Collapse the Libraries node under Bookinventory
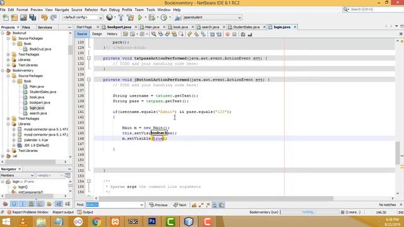Image resolution: width=404 pixels, height=227 pixels. (x=8, y=124)
